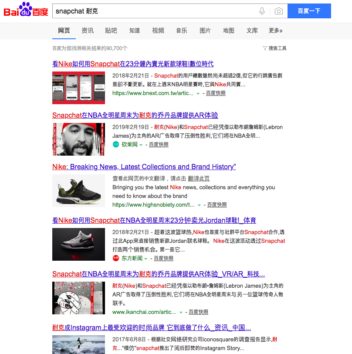Image resolution: width=352 pixels, height=354 pixels.
Task: Open the surfer on waves thumbnail
Action: click(x=78, y=344)
